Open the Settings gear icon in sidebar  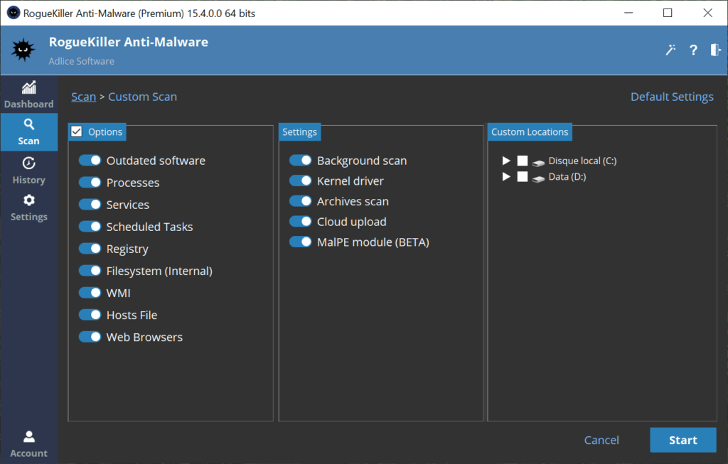click(28, 200)
